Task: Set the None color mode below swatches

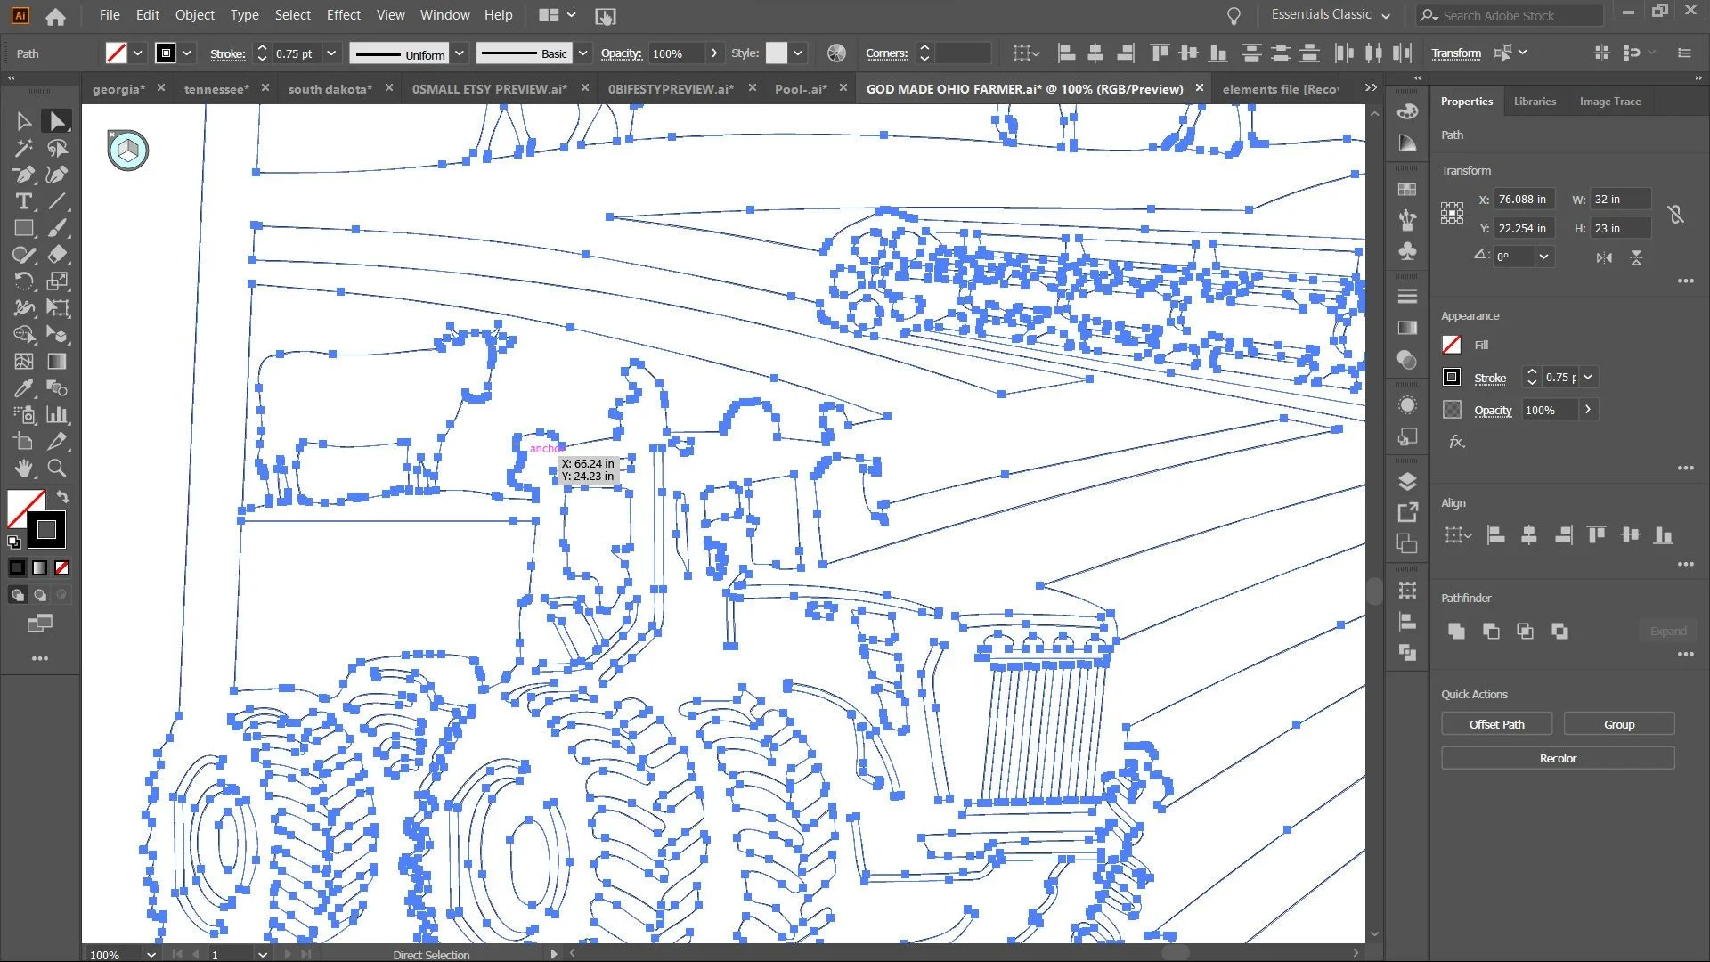Action: 62,568
